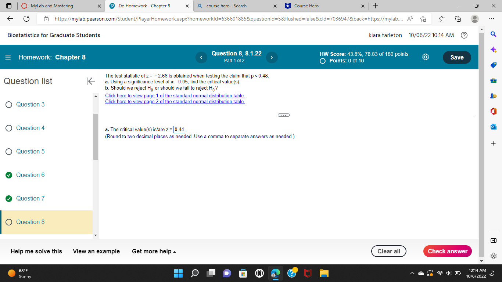
Task: Open the hamburger menu beside Homework
Action: coord(7,57)
